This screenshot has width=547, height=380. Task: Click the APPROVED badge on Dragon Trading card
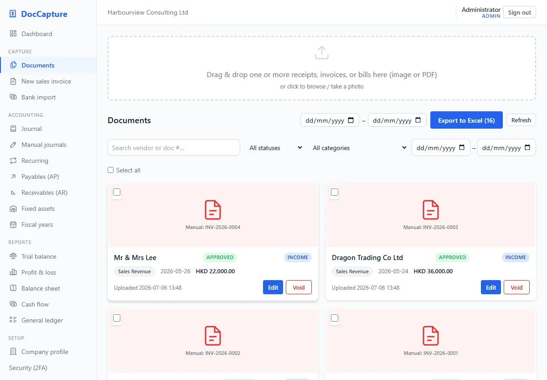(452, 257)
